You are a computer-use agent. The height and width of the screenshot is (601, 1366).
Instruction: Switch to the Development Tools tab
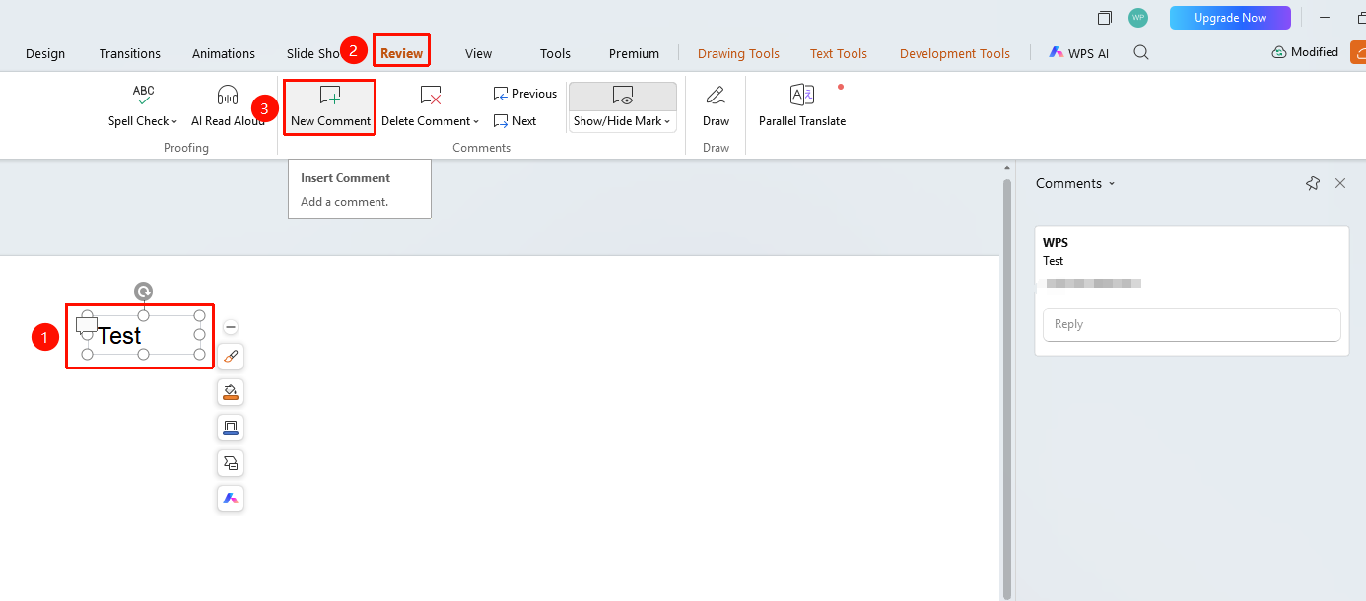tap(955, 53)
